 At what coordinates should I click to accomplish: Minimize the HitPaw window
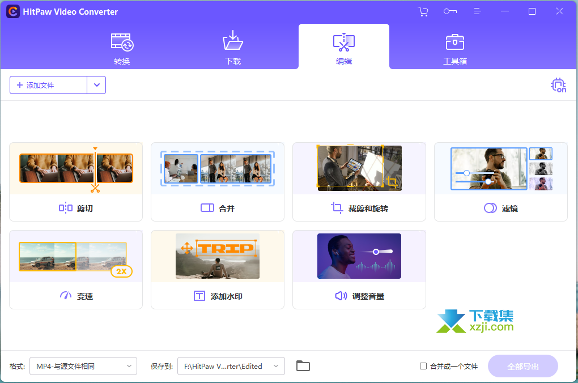pos(505,11)
